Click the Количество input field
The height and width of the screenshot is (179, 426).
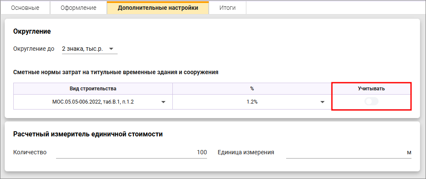coord(131,153)
